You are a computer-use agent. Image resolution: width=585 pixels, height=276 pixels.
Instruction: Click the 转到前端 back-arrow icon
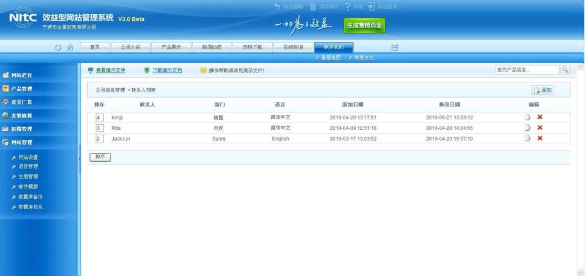click(x=277, y=6)
